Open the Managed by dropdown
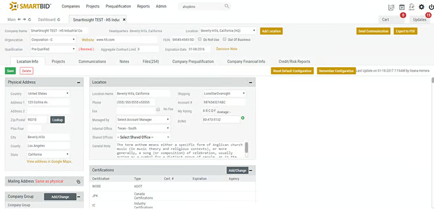The image size is (434, 209). click(x=144, y=120)
